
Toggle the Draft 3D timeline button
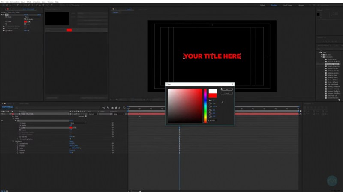(108, 108)
